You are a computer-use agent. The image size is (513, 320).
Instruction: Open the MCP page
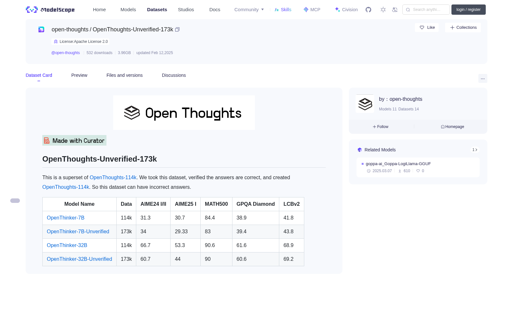(312, 10)
